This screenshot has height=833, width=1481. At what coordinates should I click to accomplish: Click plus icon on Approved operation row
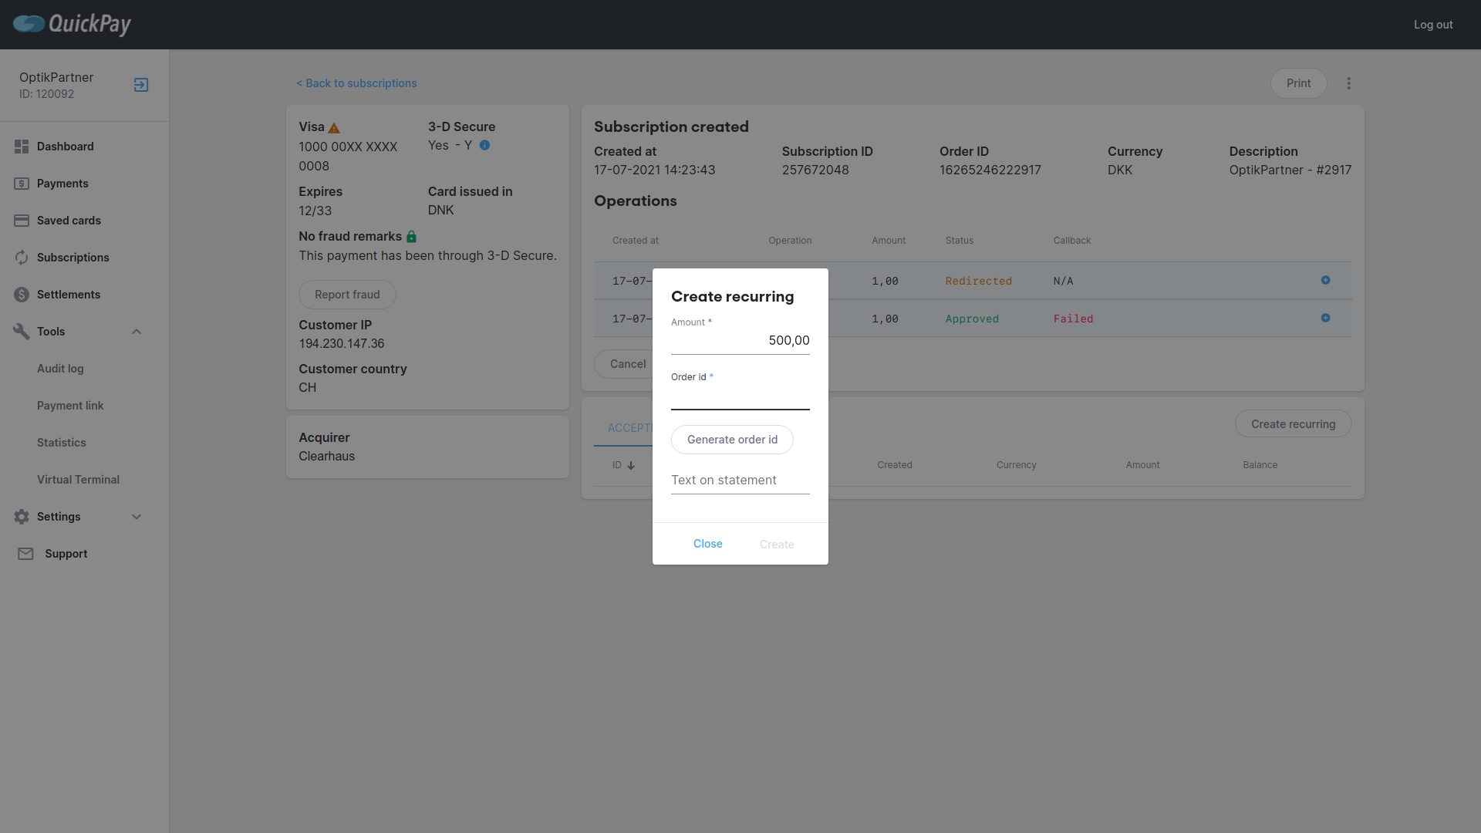[1325, 318]
